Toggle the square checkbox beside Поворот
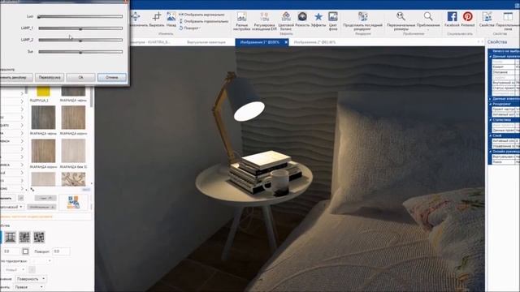This screenshot has height=292, width=520. (x=25, y=251)
